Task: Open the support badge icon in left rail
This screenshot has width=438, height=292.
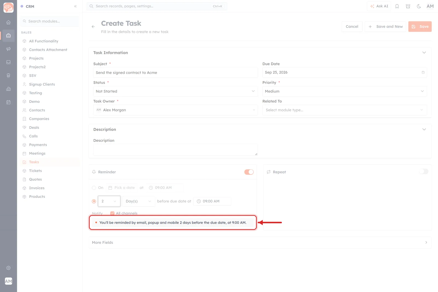Action: [x=8, y=76]
